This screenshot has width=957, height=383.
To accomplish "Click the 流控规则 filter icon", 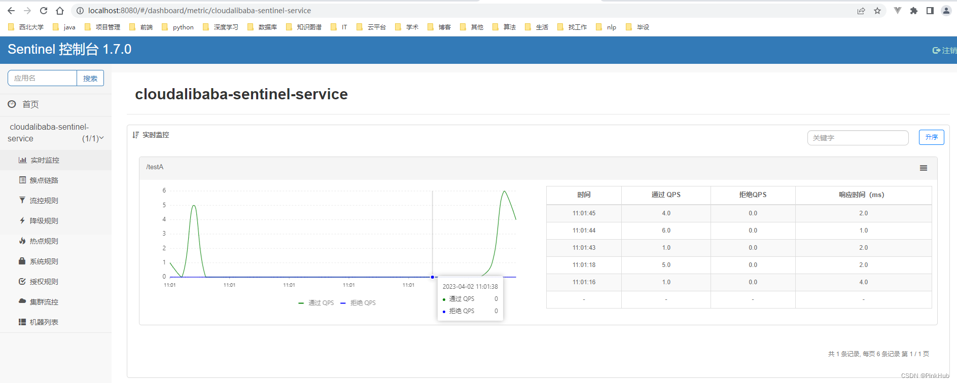I will click(x=22, y=200).
